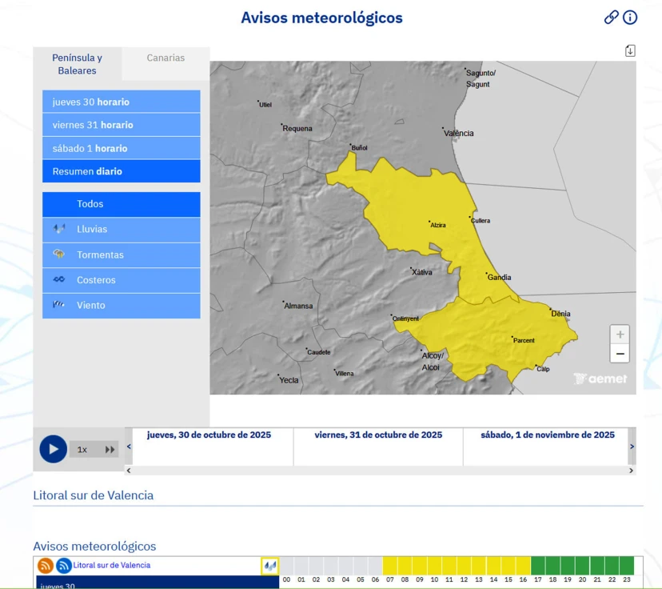This screenshot has height=589, width=662.
Task: Download the map with the export icon
Action: 630,50
